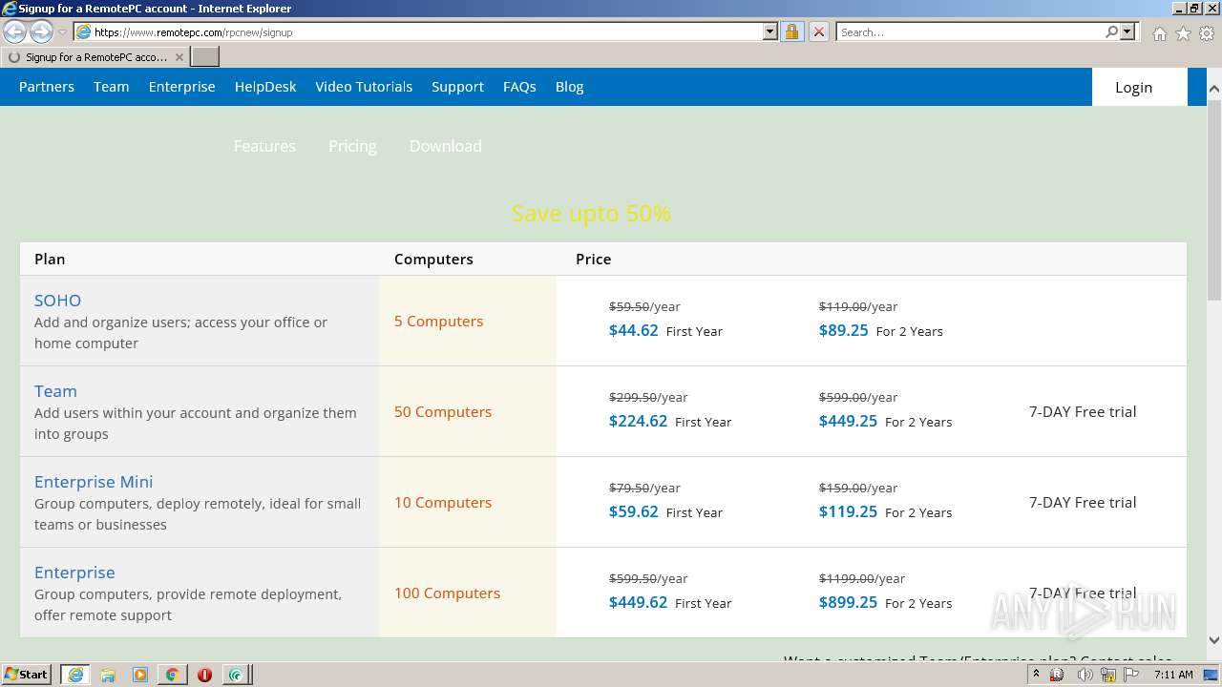1222x687 pixels.
Task: Expand the address bar autocomplete dropdown
Action: pyautogui.click(x=770, y=31)
